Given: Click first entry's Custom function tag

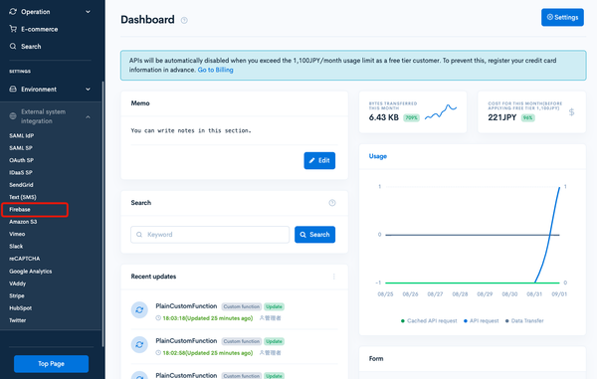Looking at the screenshot, I should tap(242, 306).
